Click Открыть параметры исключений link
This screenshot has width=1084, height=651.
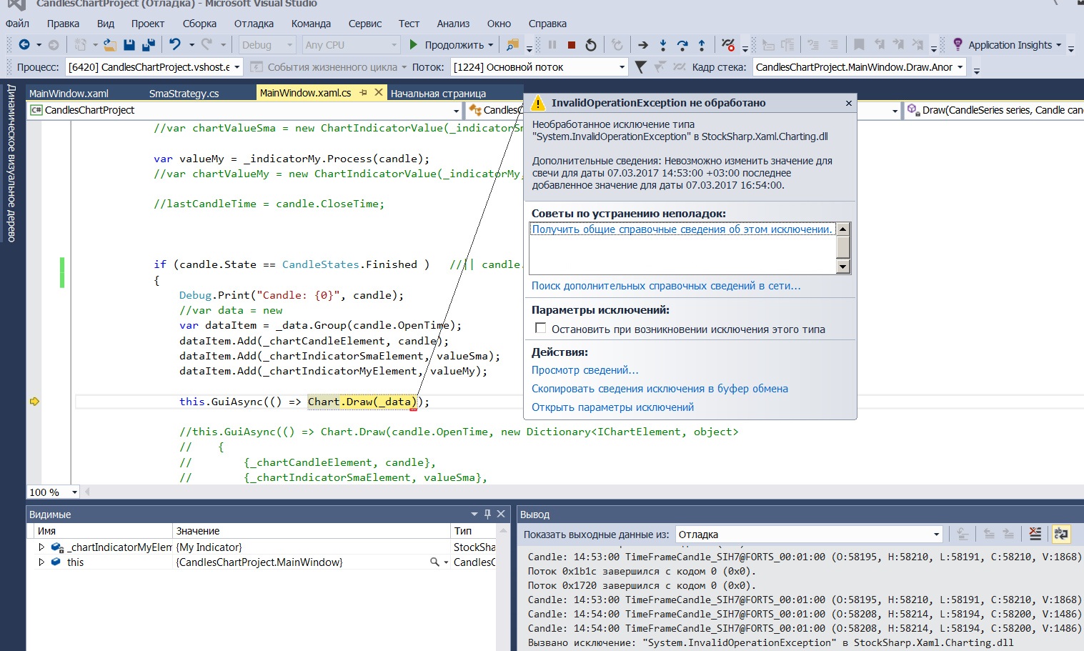(x=612, y=407)
